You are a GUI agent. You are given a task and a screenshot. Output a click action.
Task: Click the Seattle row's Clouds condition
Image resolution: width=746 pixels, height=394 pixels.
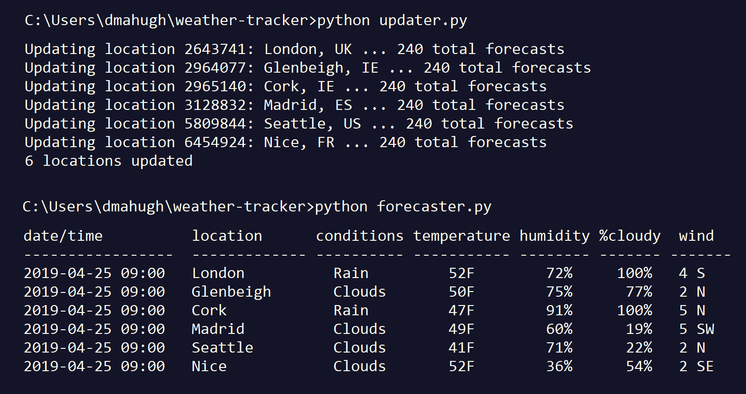pos(359,348)
